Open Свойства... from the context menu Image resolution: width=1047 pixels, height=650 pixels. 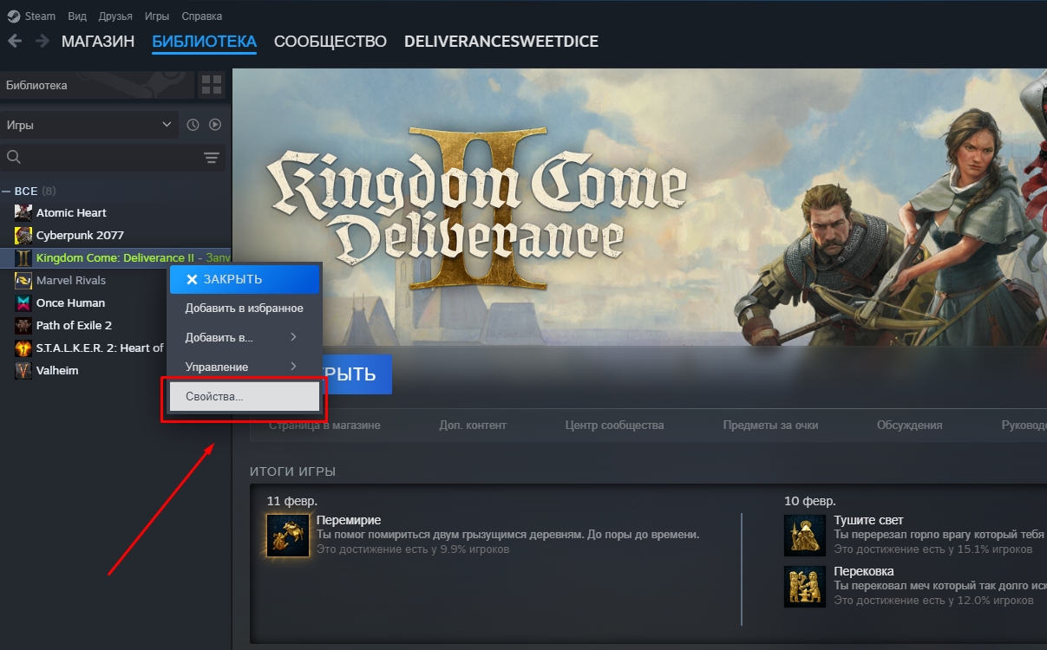tap(244, 396)
